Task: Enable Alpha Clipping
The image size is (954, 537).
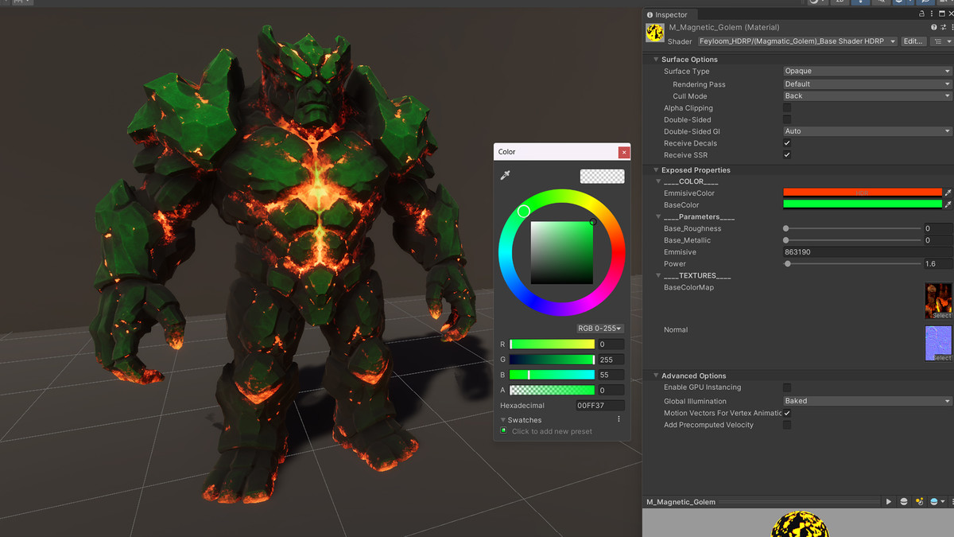Action: (x=786, y=107)
